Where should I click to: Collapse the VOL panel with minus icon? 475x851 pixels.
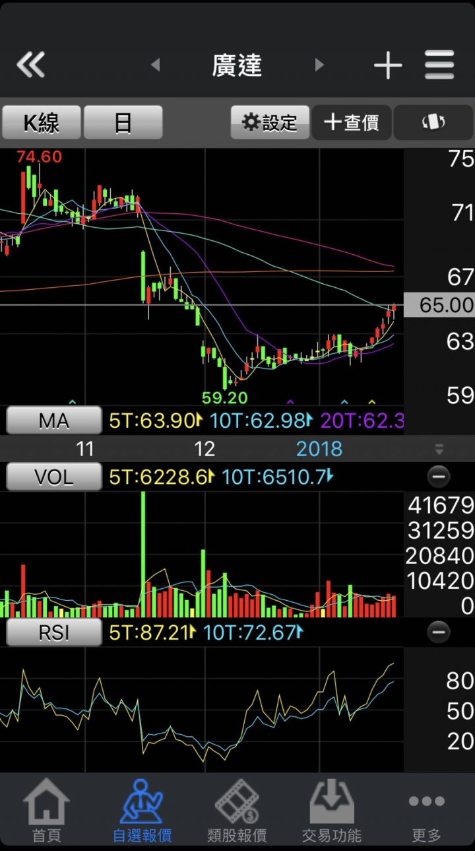438,476
